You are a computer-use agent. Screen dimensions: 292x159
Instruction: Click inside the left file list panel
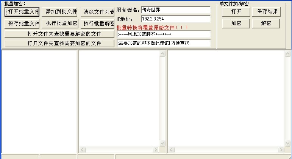39,101
